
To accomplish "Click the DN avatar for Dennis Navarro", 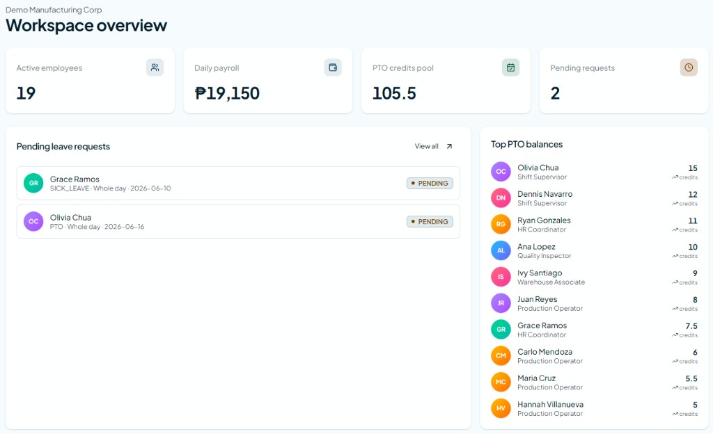I will click(x=501, y=198).
